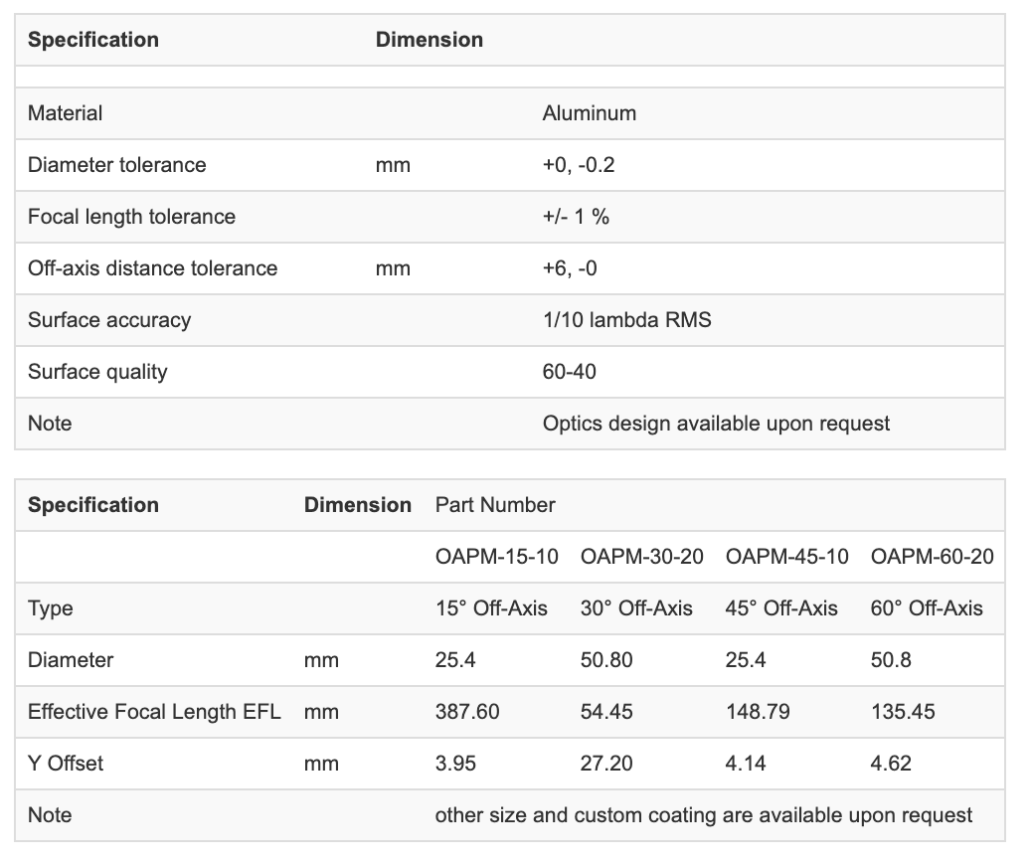Click the Aluminum material value
Screen dimensions: 1032x863
pyautogui.click(x=589, y=113)
